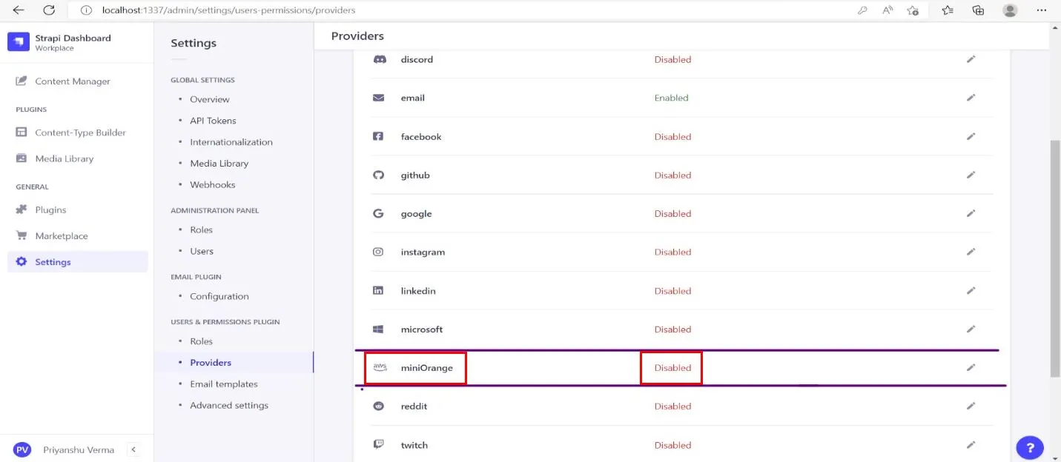Open the help question mark button

1030,447
